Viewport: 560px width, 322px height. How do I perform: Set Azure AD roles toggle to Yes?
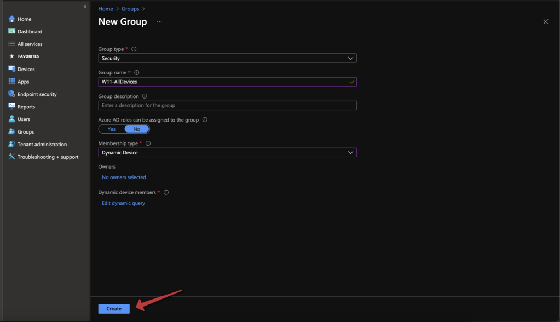112,129
